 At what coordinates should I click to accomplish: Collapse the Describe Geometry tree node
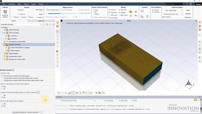[x=2, y=45]
